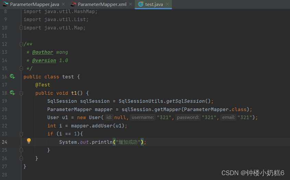Click the @Test annotation

(x=43, y=85)
